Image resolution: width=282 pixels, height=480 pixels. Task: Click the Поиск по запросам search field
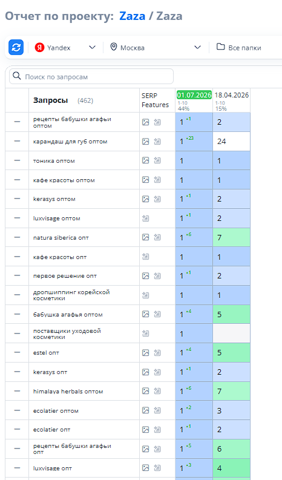pos(91,76)
